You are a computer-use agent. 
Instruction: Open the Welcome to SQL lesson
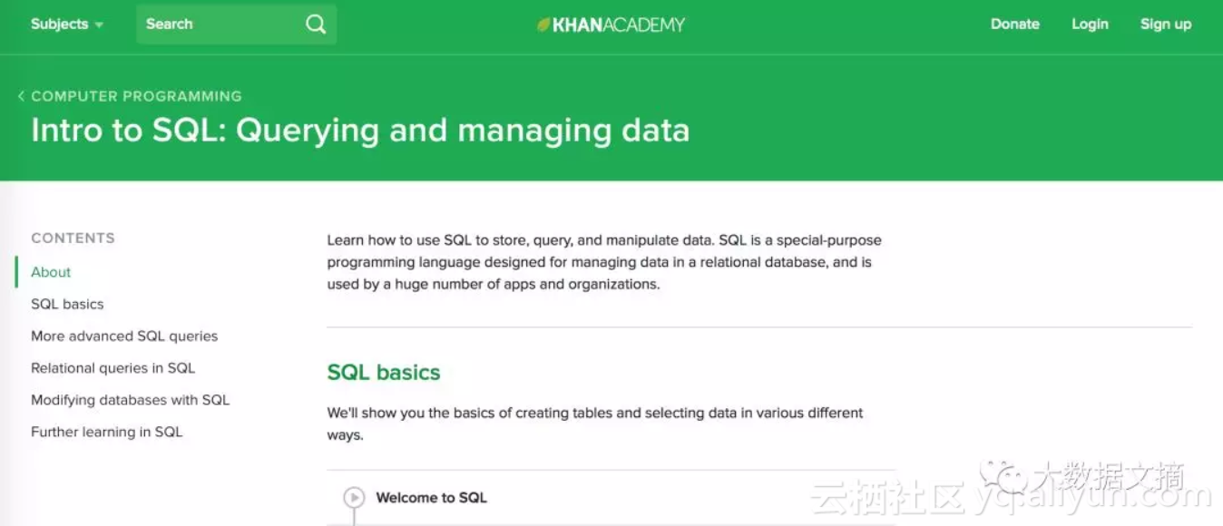coord(431,498)
